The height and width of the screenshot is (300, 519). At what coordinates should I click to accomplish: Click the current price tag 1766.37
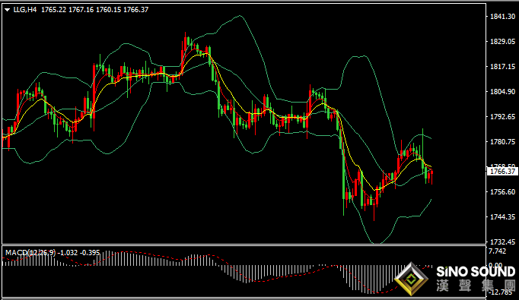pyautogui.click(x=502, y=171)
